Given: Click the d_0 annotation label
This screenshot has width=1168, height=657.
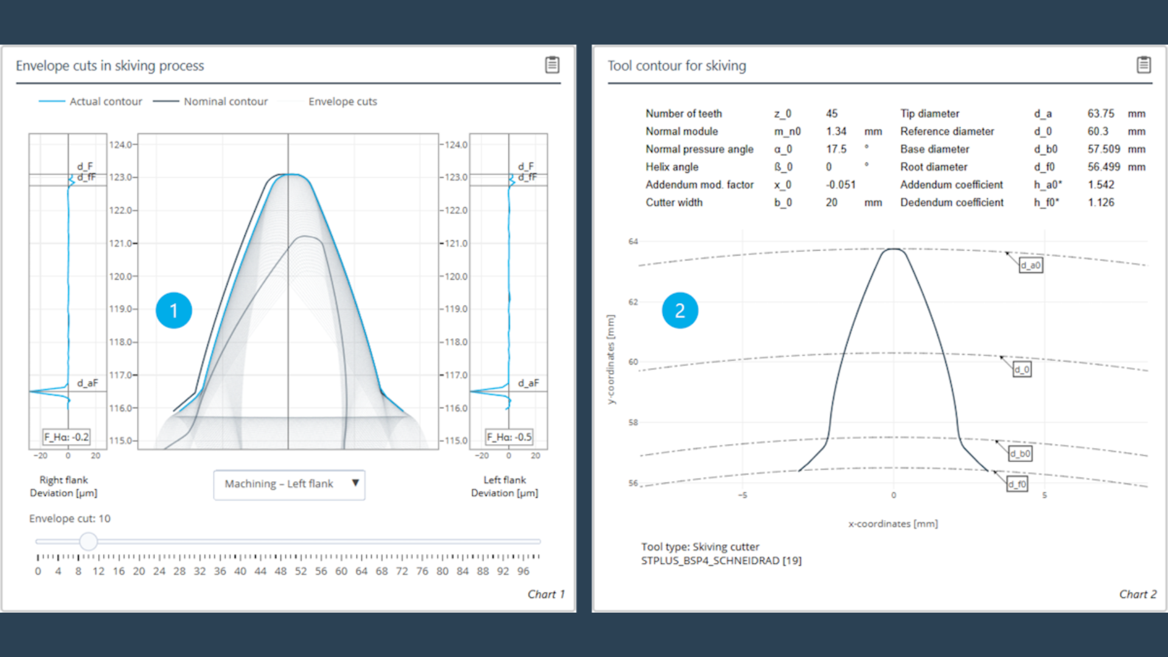Looking at the screenshot, I should [x=1021, y=369].
